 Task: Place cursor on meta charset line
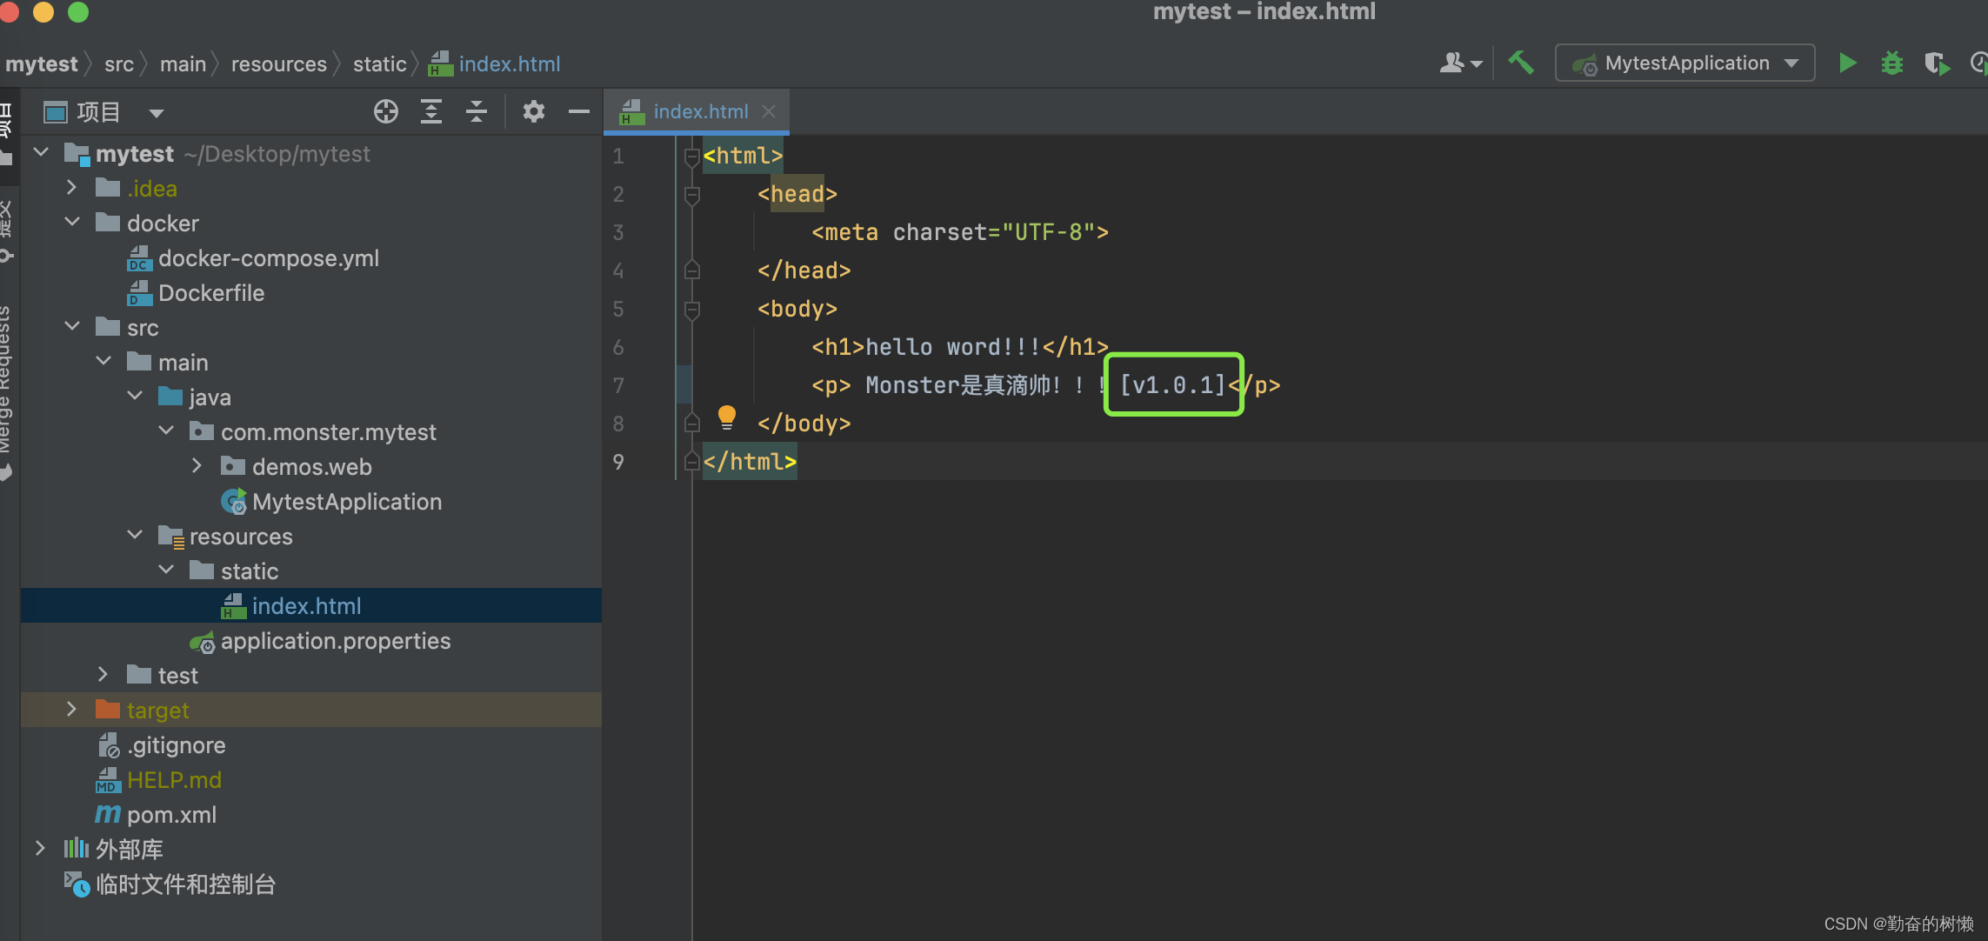click(x=960, y=232)
